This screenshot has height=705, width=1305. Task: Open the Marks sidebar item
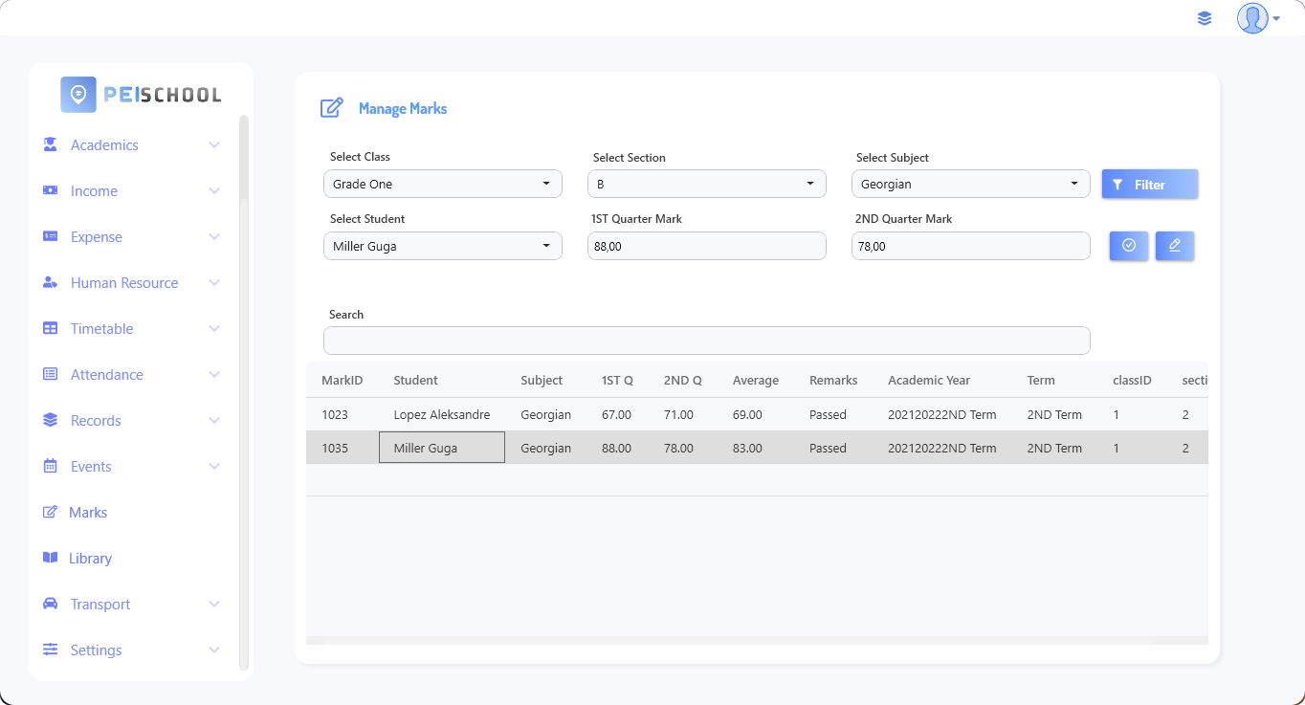point(88,513)
